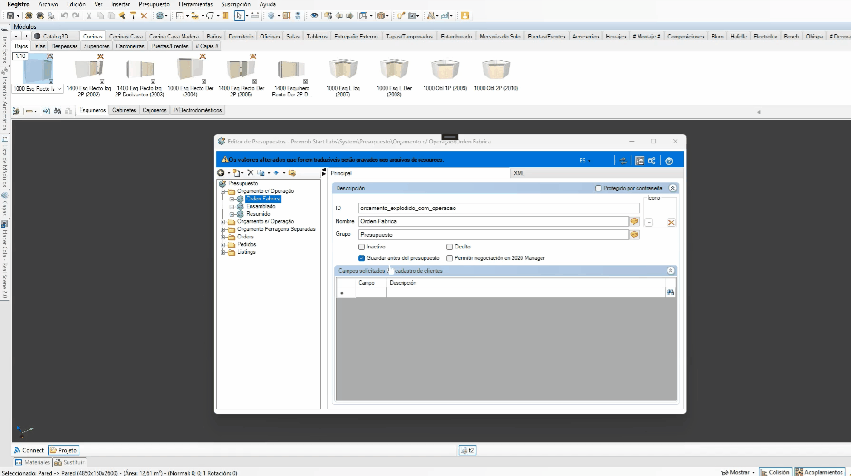Open the ES language dropdown
This screenshot has height=476, width=851.
pyautogui.click(x=585, y=161)
